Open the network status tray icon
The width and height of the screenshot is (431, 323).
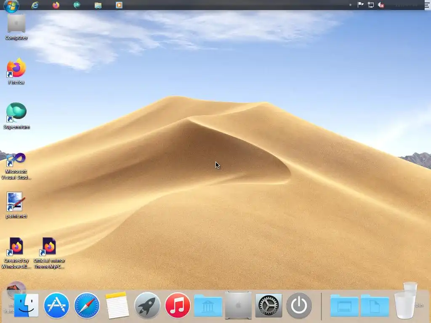click(x=371, y=5)
